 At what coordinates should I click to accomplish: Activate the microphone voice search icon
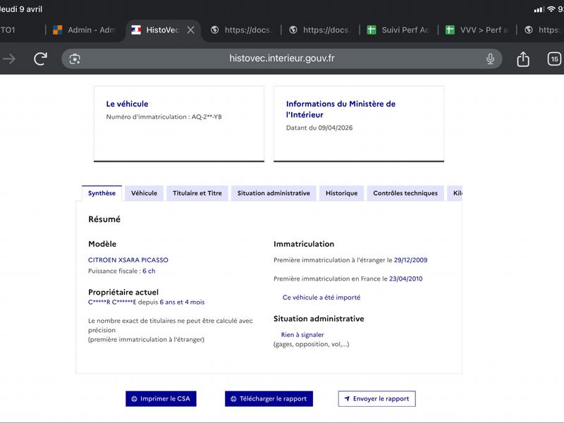[x=490, y=59]
